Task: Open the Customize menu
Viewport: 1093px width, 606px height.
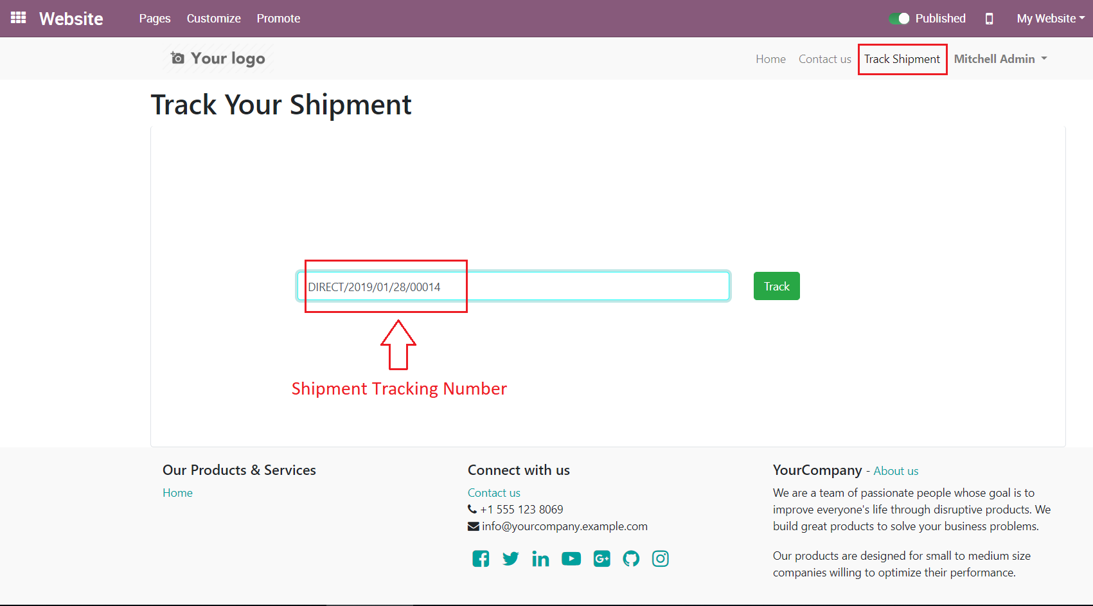Action: click(213, 19)
